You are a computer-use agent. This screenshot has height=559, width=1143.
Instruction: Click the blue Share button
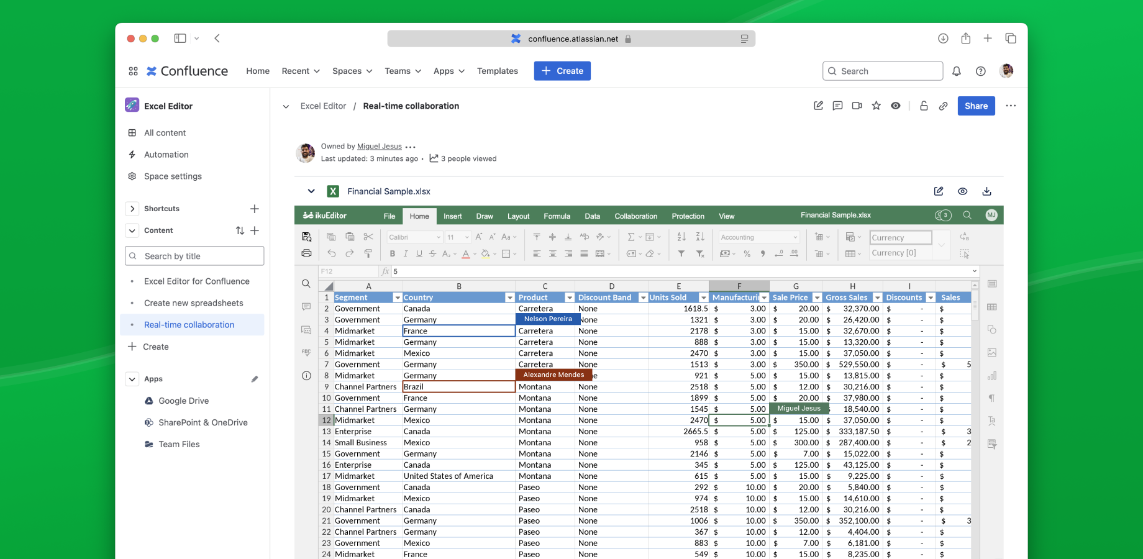tap(976, 106)
